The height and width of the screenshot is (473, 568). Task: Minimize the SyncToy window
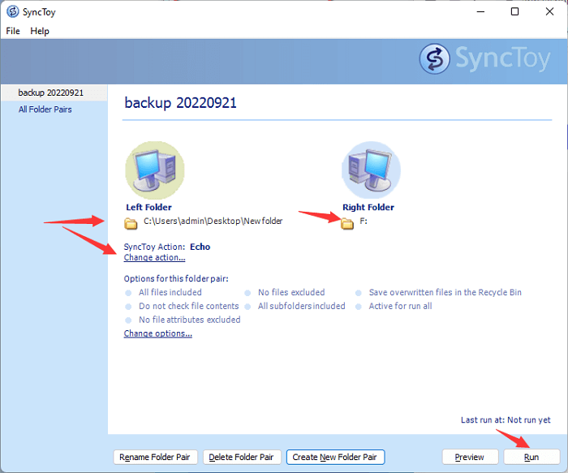[x=480, y=11]
